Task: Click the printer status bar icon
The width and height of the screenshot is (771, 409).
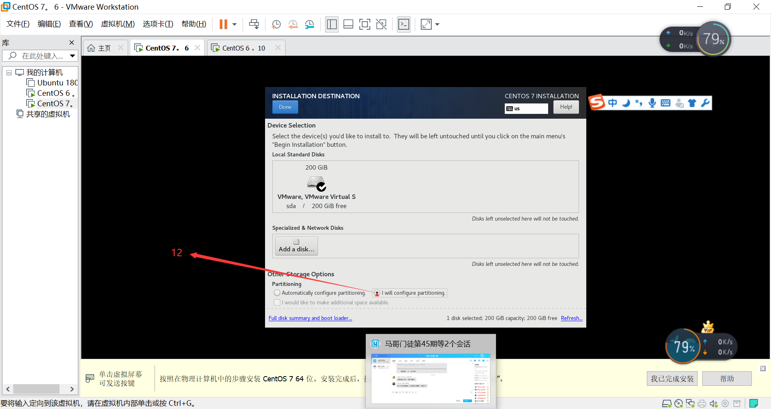Action: pos(702,403)
